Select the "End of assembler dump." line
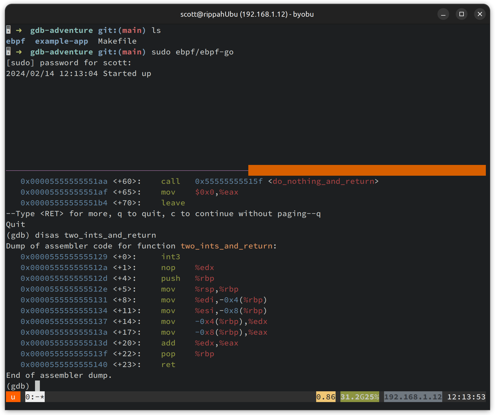 pos(59,375)
